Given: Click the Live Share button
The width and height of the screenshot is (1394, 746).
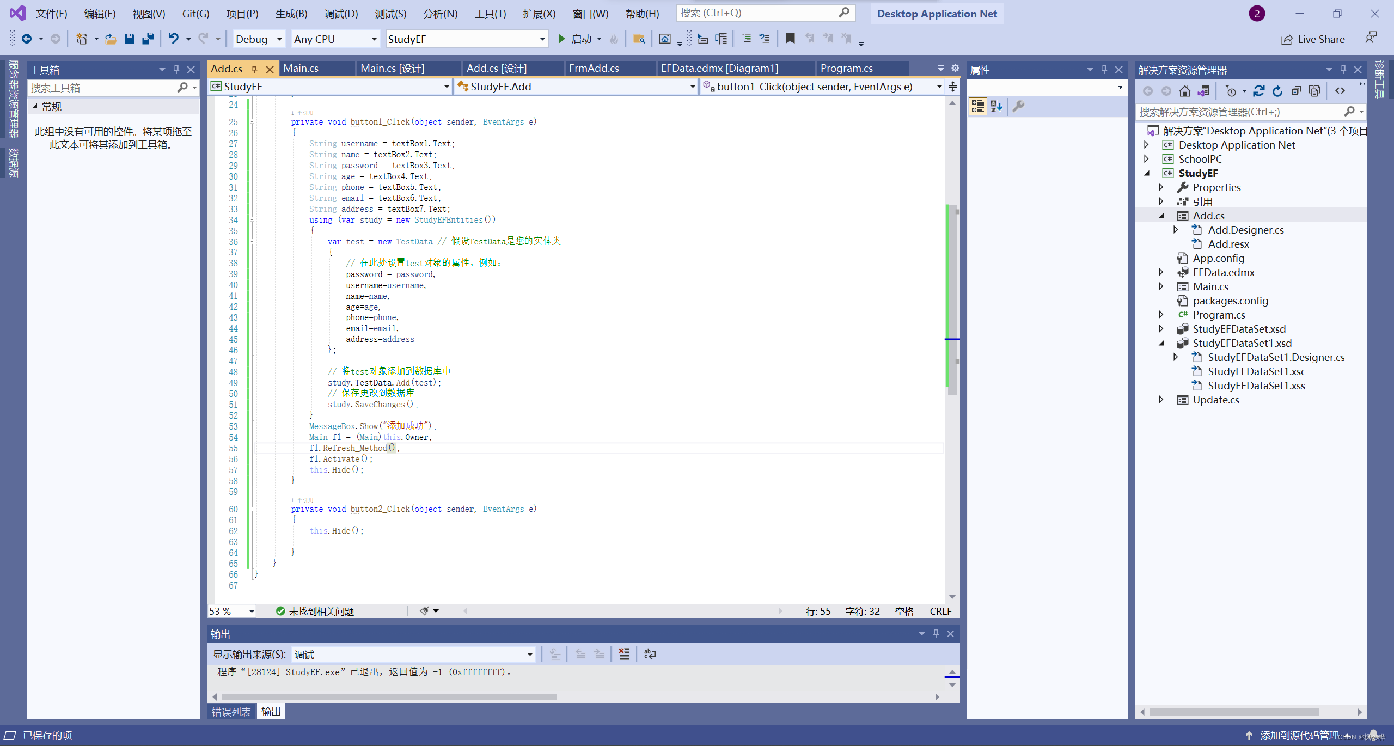Looking at the screenshot, I should pos(1313,39).
